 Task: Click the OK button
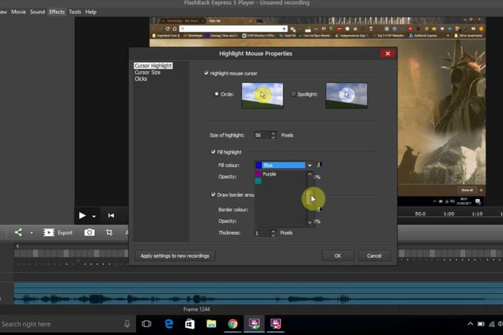[338, 256]
